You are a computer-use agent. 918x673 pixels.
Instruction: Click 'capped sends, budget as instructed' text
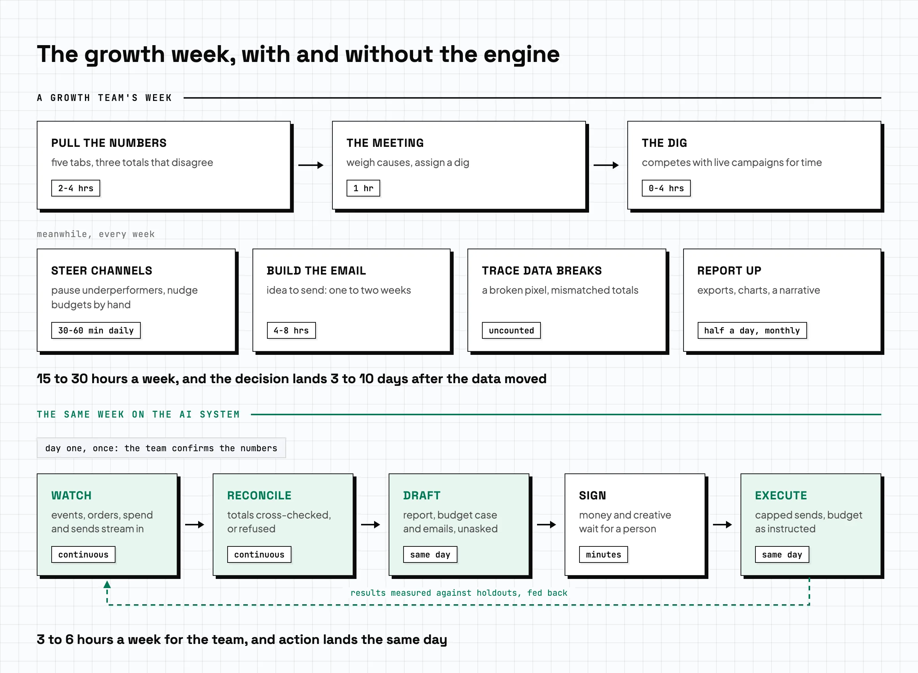click(x=809, y=522)
